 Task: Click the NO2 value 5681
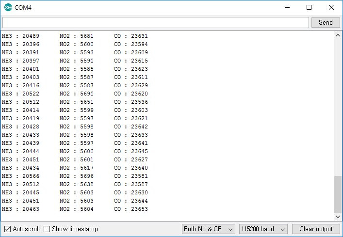pos(87,36)
